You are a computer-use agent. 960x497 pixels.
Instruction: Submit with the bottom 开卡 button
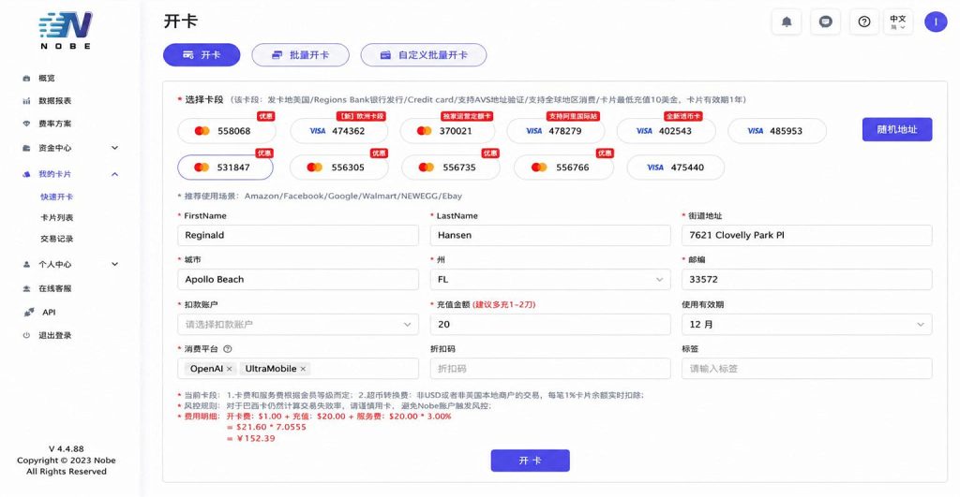click(531, 460)
